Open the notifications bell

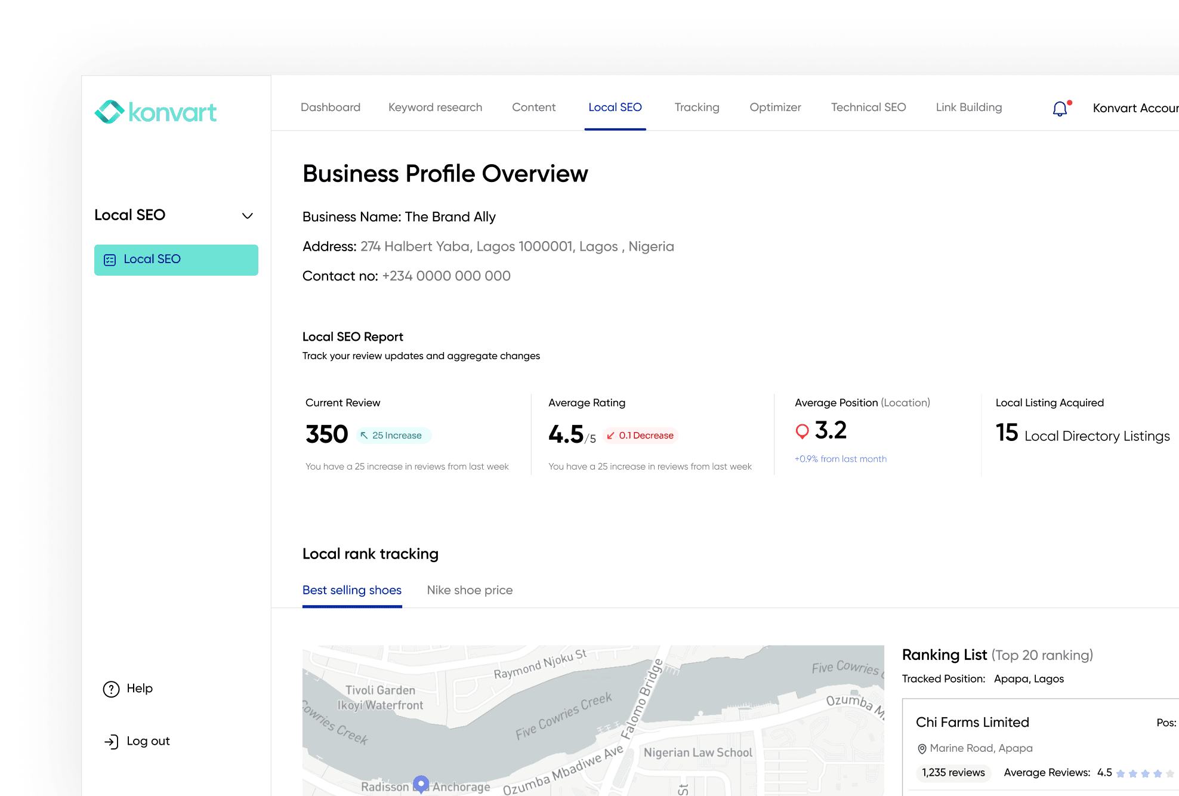(x=1060, y=109)
